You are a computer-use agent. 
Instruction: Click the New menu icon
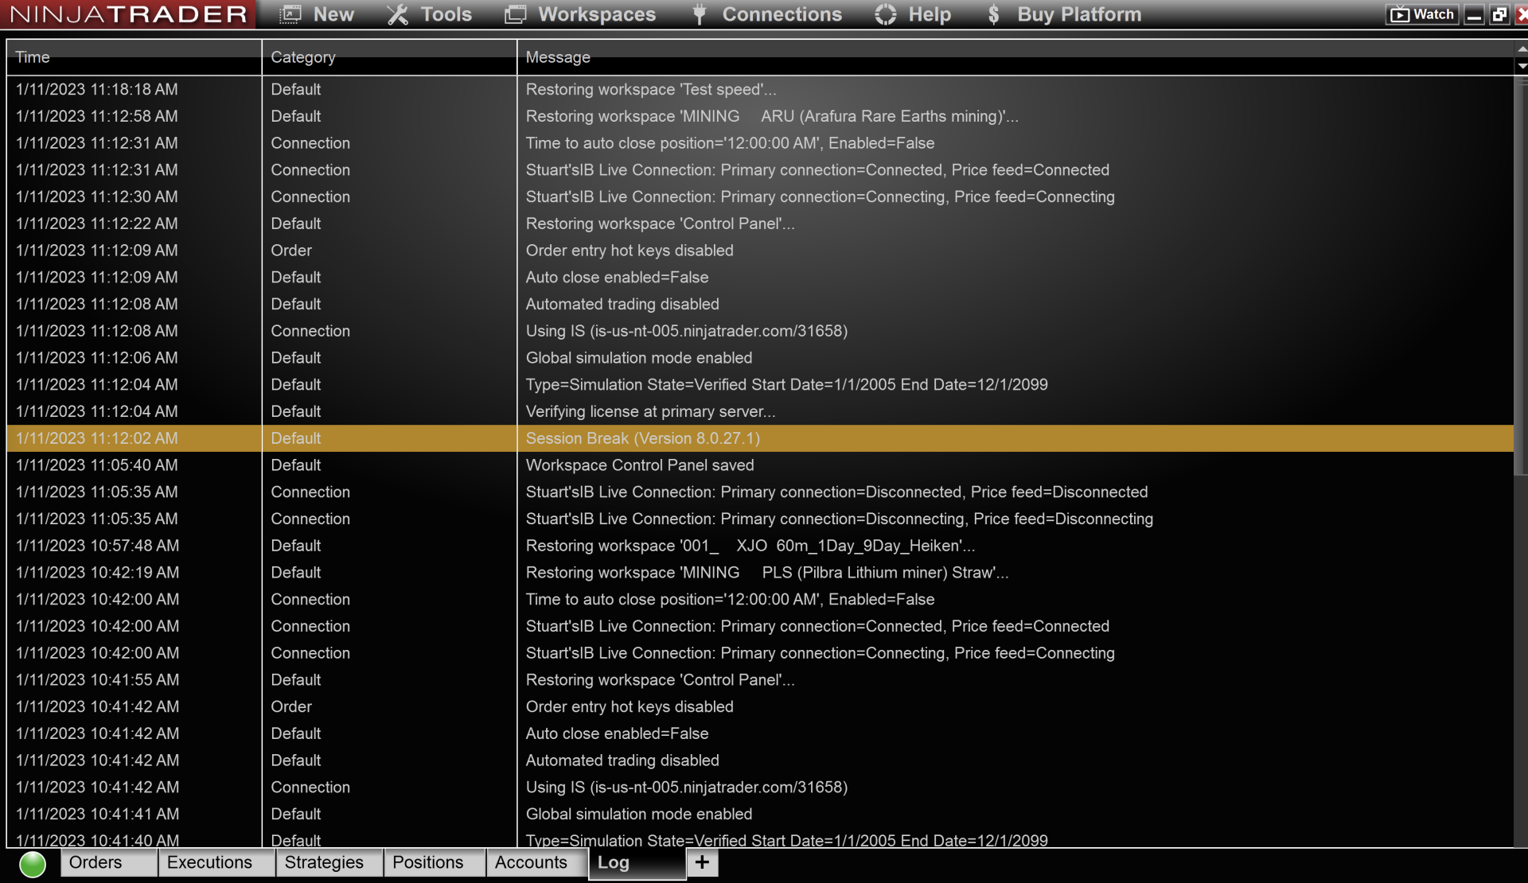290,14
